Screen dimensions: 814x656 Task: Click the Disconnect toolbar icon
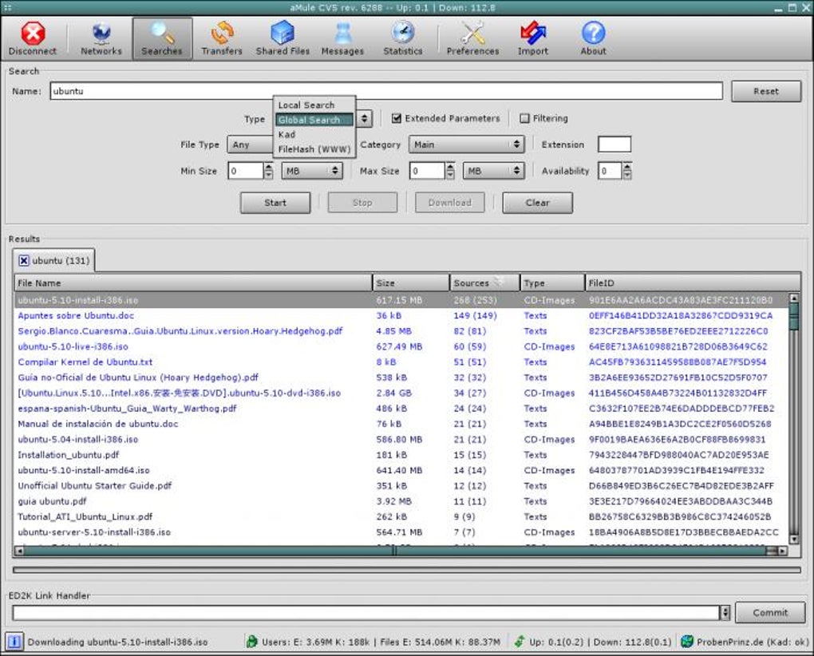[x=33, y=39]
